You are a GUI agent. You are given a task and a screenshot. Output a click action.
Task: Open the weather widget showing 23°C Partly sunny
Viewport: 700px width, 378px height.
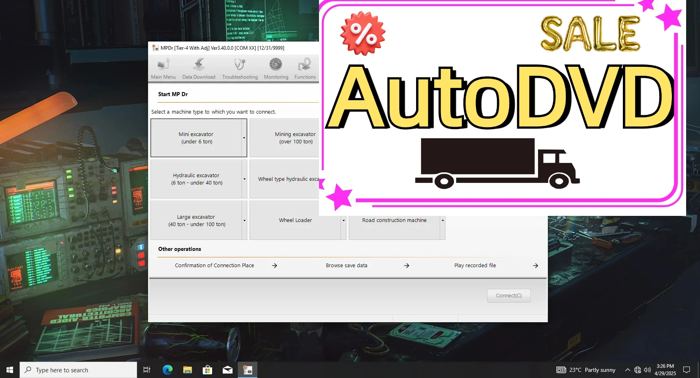pyautogui.click(x=586, y=370)
